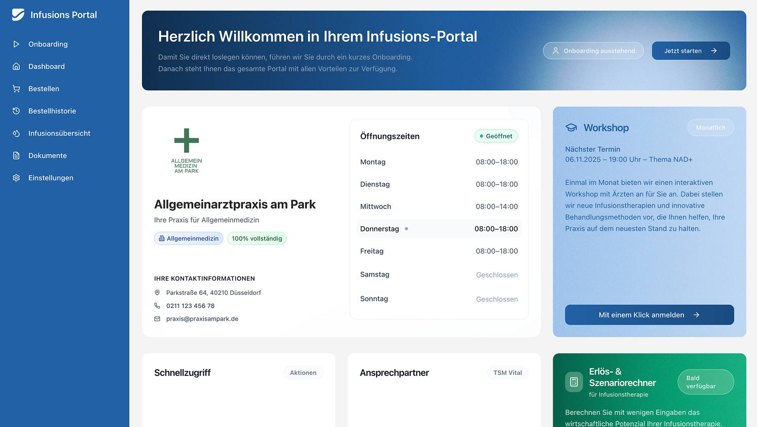Toggle the Geöffnet status badge

496,136
